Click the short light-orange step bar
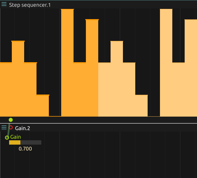This screenshot has width=197, height=178. (141, 106)
